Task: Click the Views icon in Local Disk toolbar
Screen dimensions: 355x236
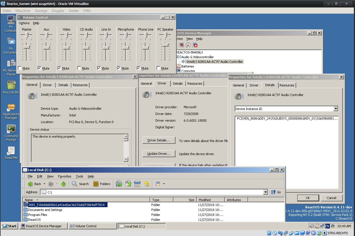Action: coord(158,184)
